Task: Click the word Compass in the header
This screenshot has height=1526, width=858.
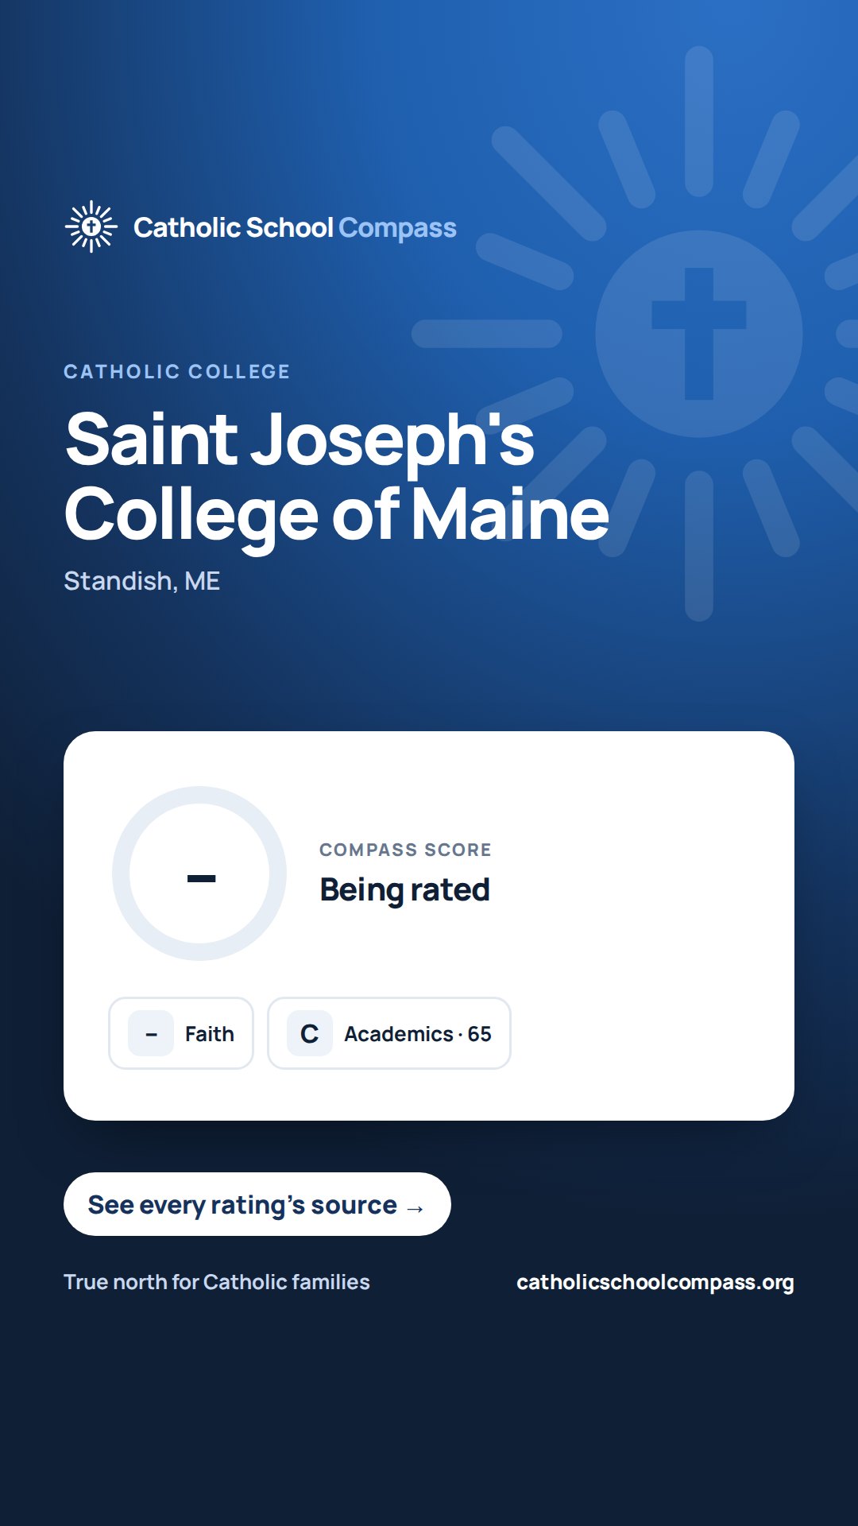Action: [397, 228]
